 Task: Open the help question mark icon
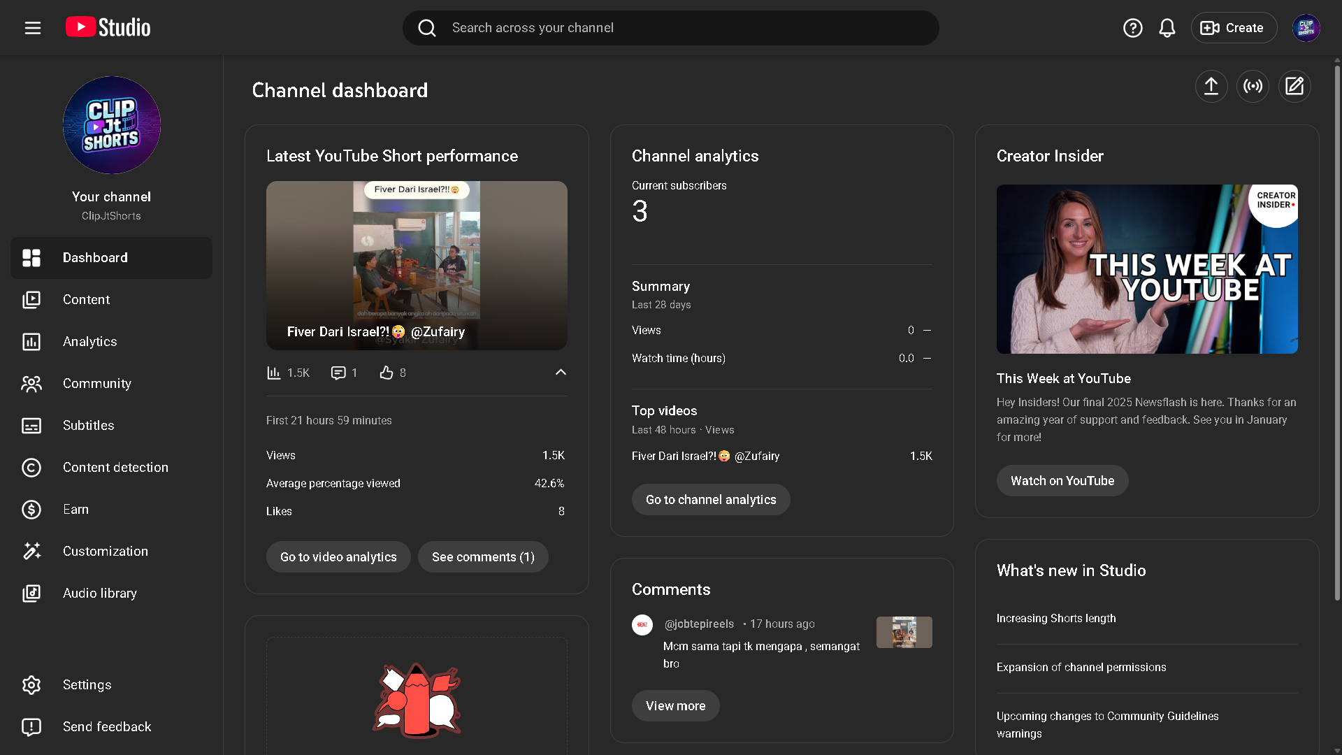click(x=1132, y=28)
